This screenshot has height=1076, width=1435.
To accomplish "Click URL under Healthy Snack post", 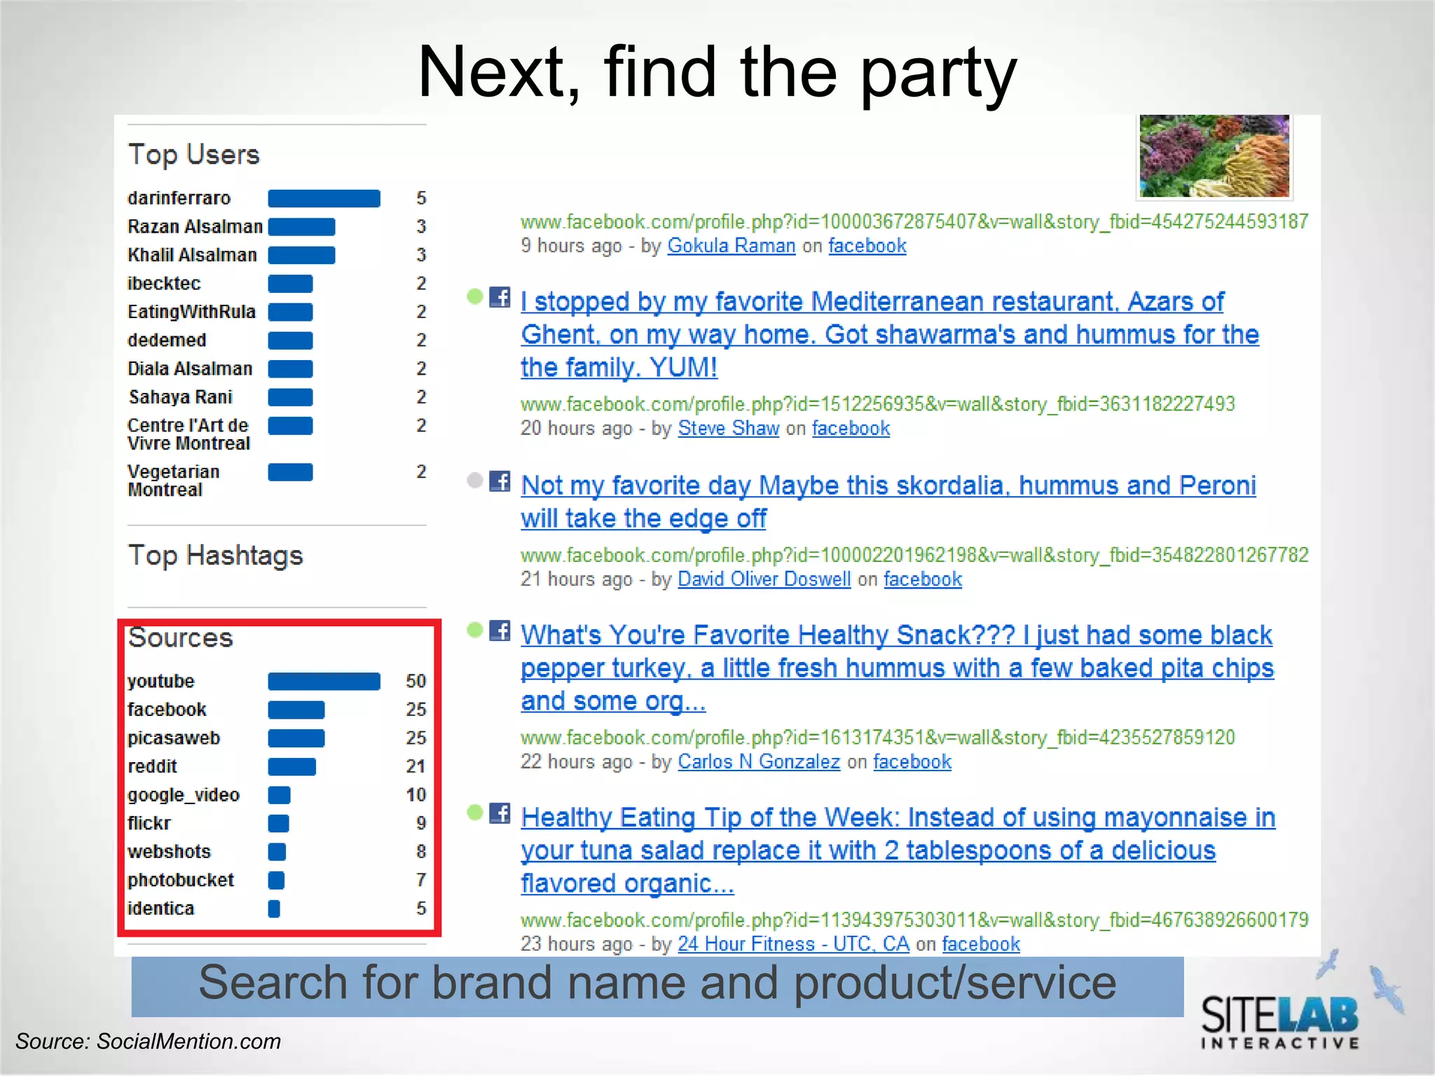I will (x=877, y=738).
